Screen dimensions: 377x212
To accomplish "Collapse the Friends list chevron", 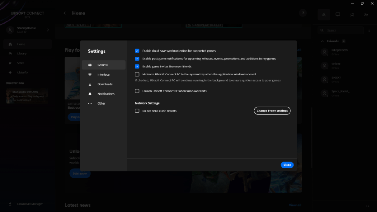I will (x=323, y=41).
